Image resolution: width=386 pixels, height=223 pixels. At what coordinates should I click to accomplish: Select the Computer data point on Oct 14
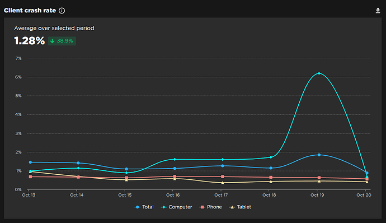click(x=78, y=168)
